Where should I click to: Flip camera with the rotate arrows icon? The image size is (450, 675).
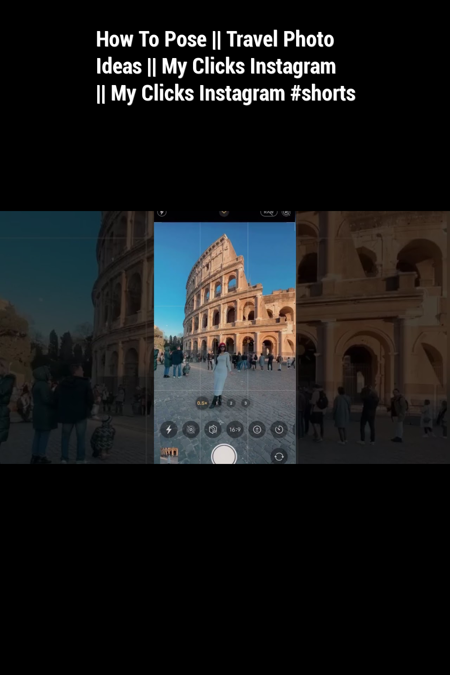(x=279, y=456)
